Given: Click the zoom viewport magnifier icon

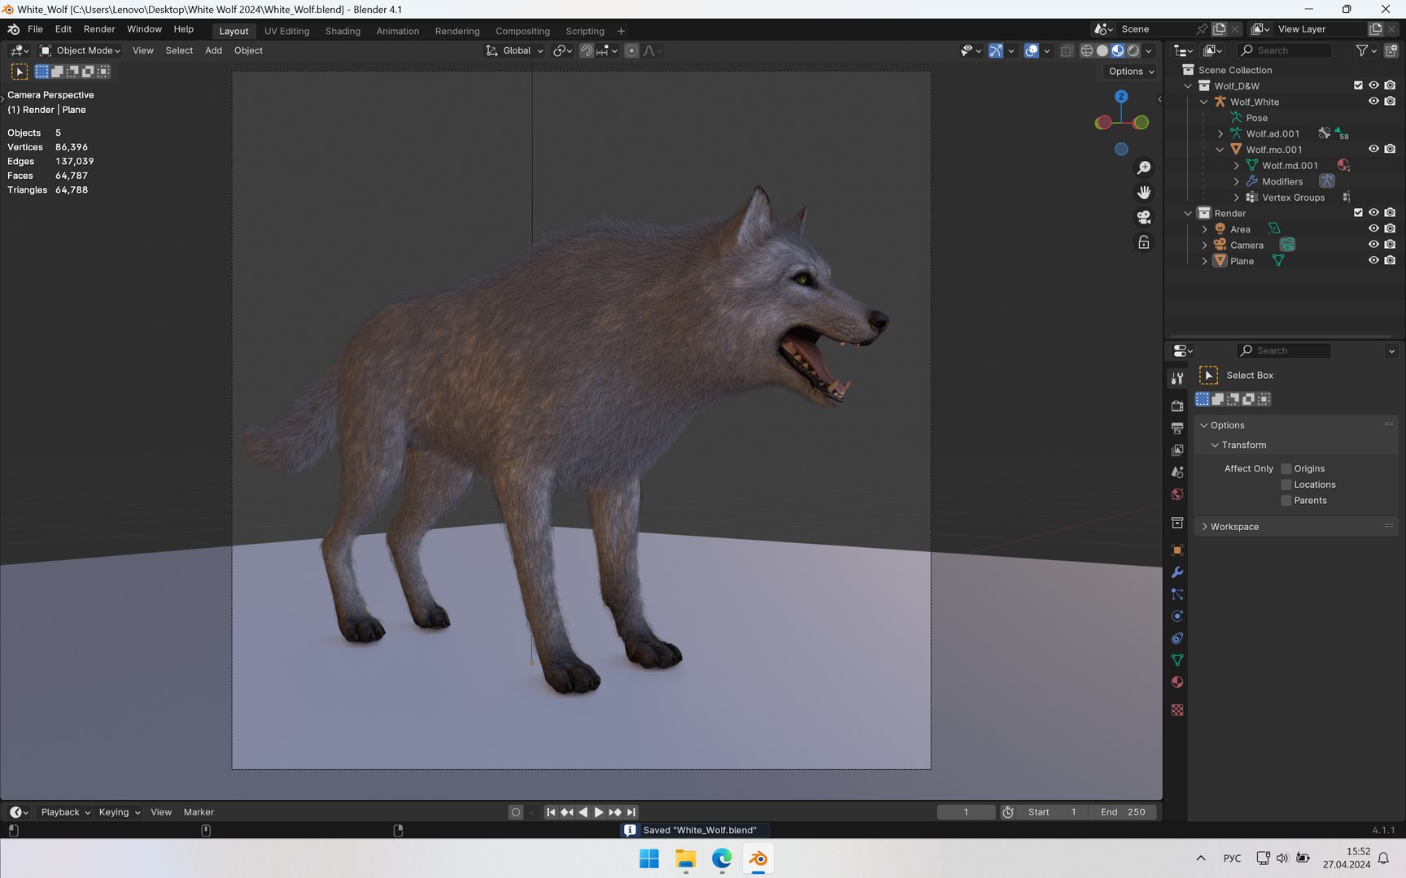Looking at the screenshot, I should [1144, 167].
